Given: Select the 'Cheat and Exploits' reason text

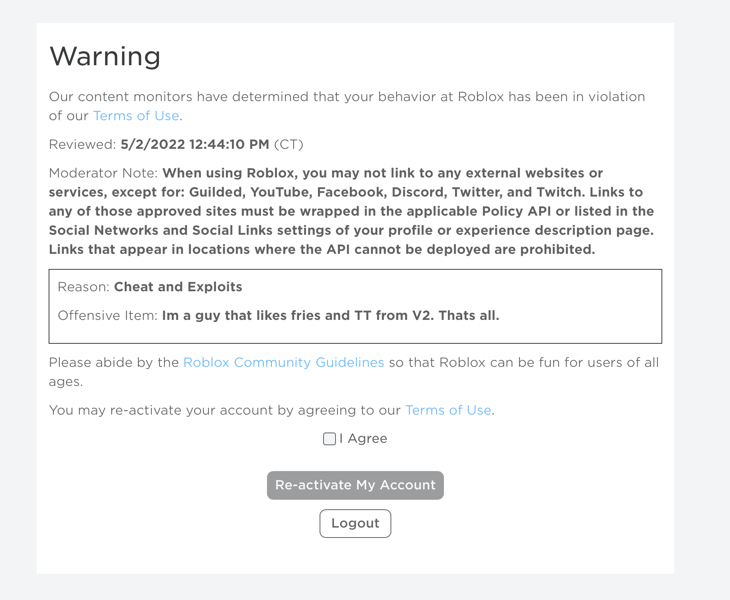Looking at the screenshot, I should pos(178,287).
